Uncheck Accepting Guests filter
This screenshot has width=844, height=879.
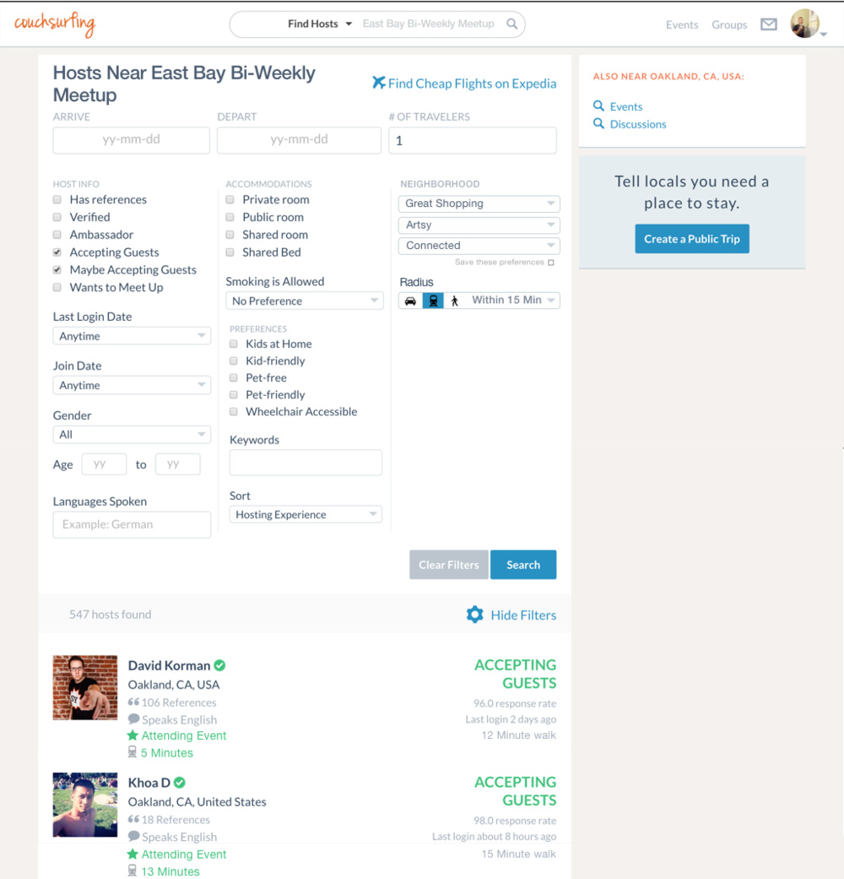(57, 252)
